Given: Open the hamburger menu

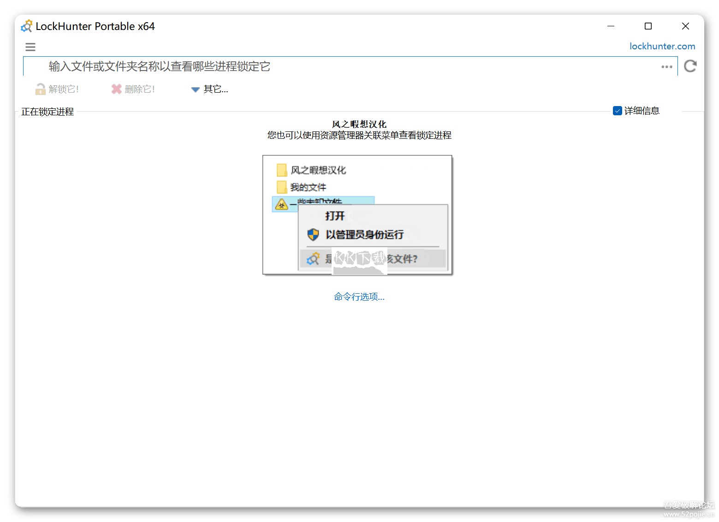Looking at the screenshot, I should coord(30,47).
